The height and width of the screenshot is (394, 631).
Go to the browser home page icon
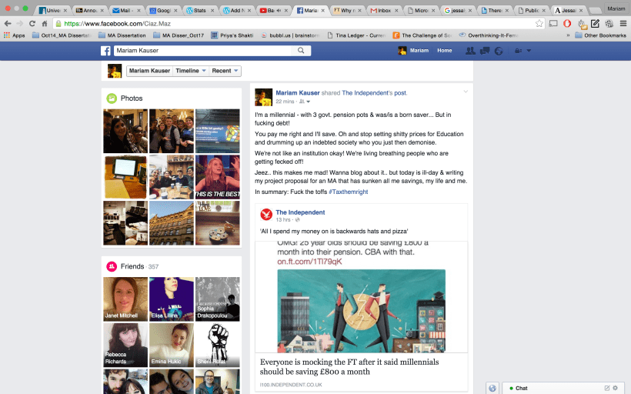(x=45, y=24)
